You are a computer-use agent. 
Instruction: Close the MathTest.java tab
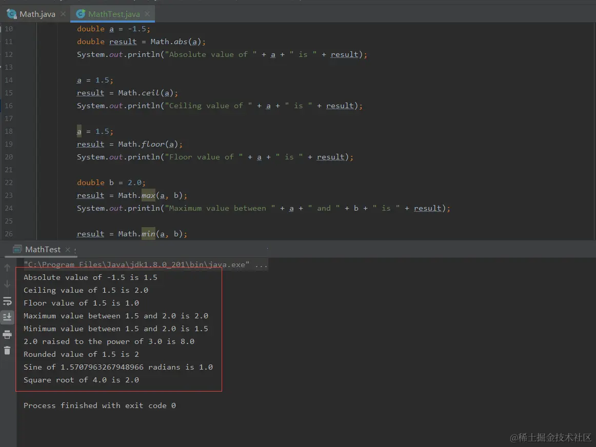pos(147,14)
